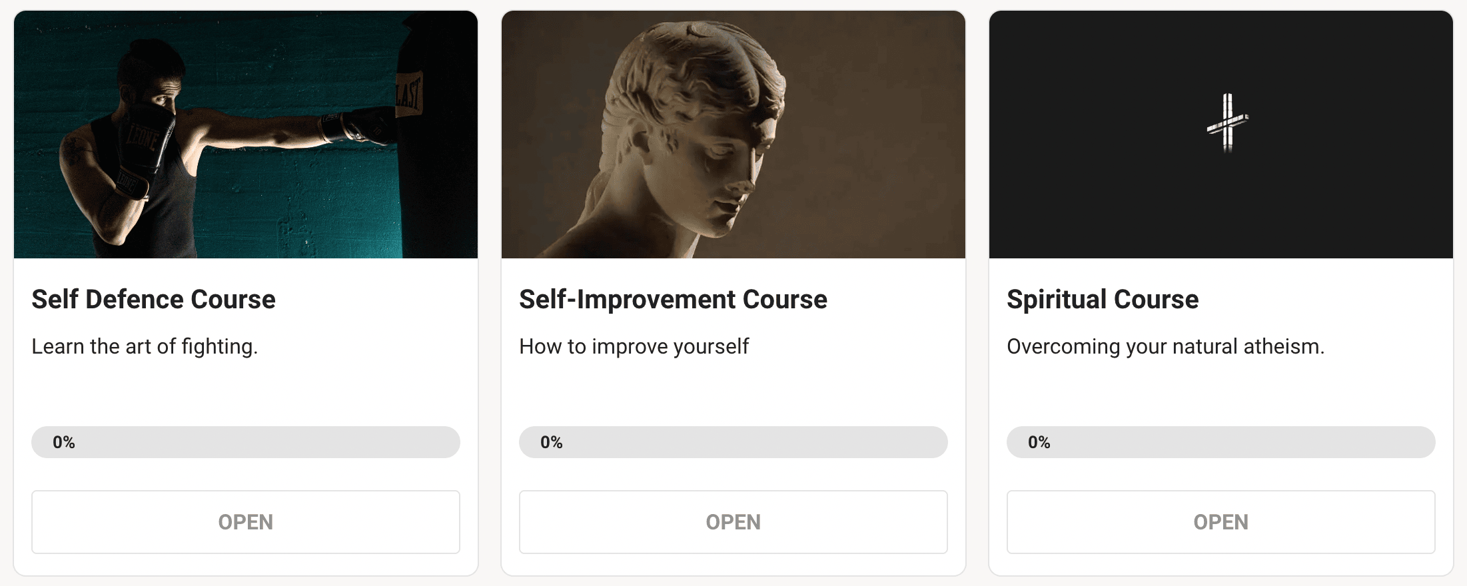Click "Learn the art of fighting." description
This screenshot has height=586, width=1467.
145,347
